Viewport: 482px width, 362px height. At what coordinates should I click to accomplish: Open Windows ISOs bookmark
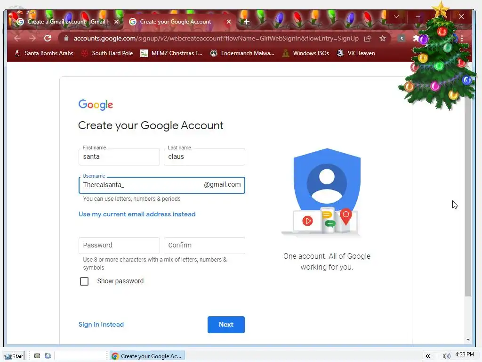coord(306,53)
